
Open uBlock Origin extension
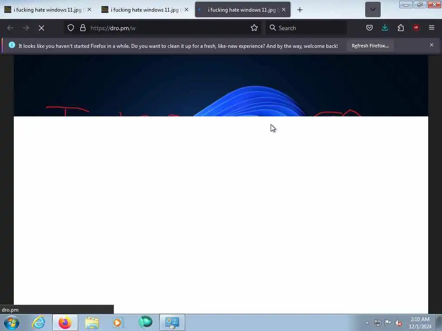(x=416, y=28)
